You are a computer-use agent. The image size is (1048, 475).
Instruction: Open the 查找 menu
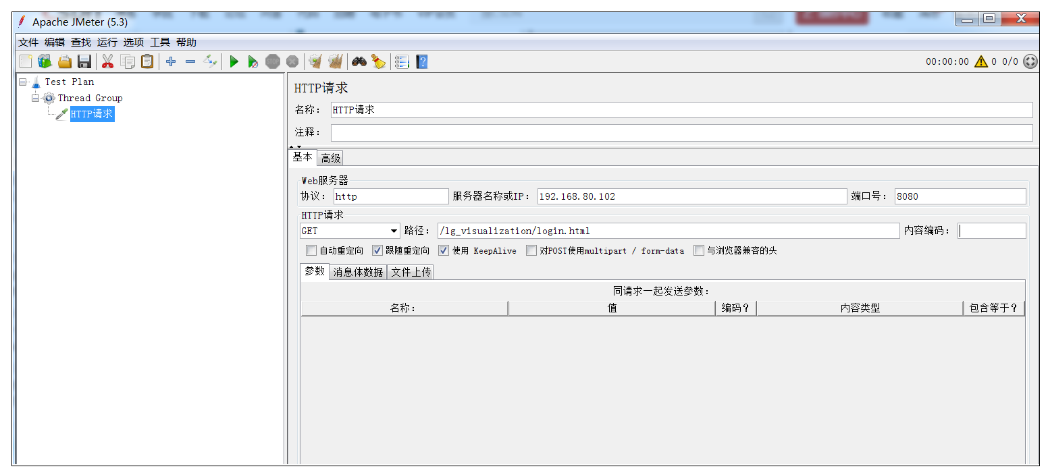coord(81,42)
